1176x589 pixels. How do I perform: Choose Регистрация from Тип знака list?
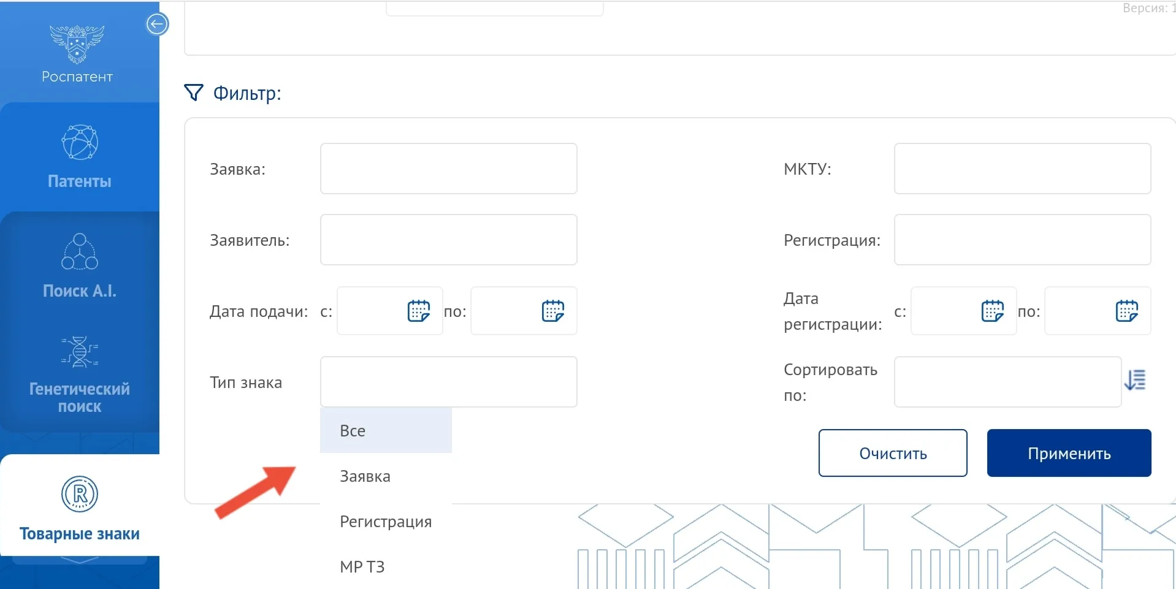click(386, 522)
